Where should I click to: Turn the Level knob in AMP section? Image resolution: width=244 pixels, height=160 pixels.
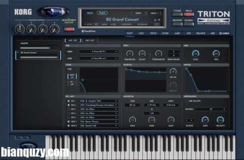(195, 54)
